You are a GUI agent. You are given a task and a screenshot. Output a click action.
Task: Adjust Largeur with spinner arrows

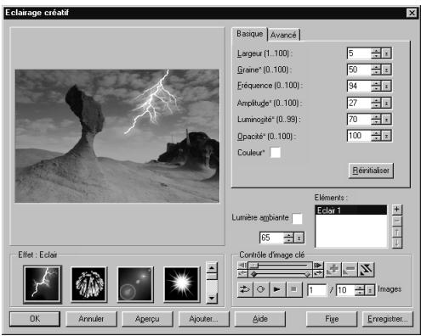(376, 53)
